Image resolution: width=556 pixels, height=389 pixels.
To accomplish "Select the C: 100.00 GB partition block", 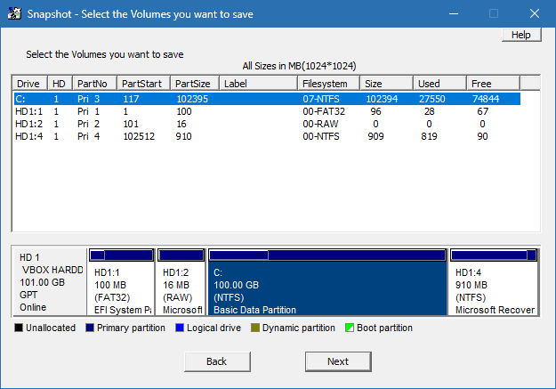I will point(327,282).
